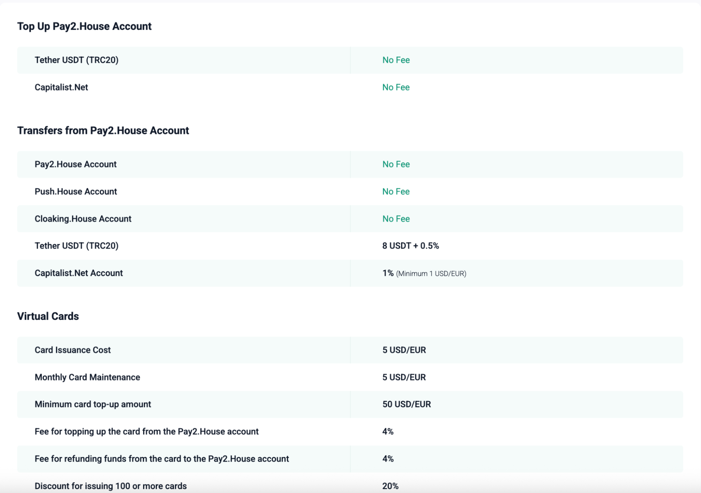
Task: Click "No Fee" in the Push.House Account row
Action: click(x=396, y=192)
